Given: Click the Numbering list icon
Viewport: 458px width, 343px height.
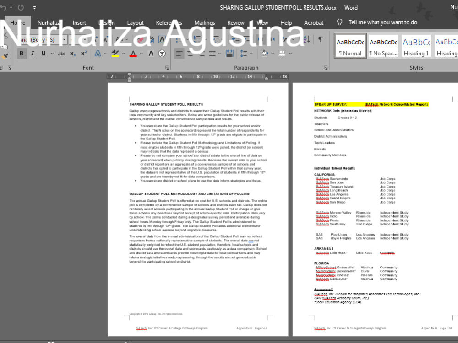Looking at the screenshot, I should click(x=197, y=39).
